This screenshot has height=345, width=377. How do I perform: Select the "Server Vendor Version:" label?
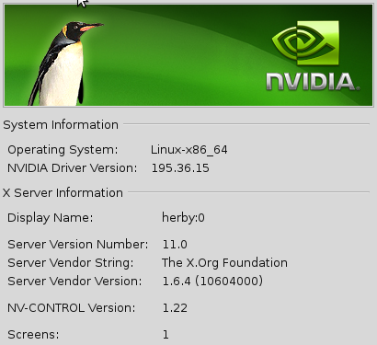pyautogui.click(x=74, y=282)
